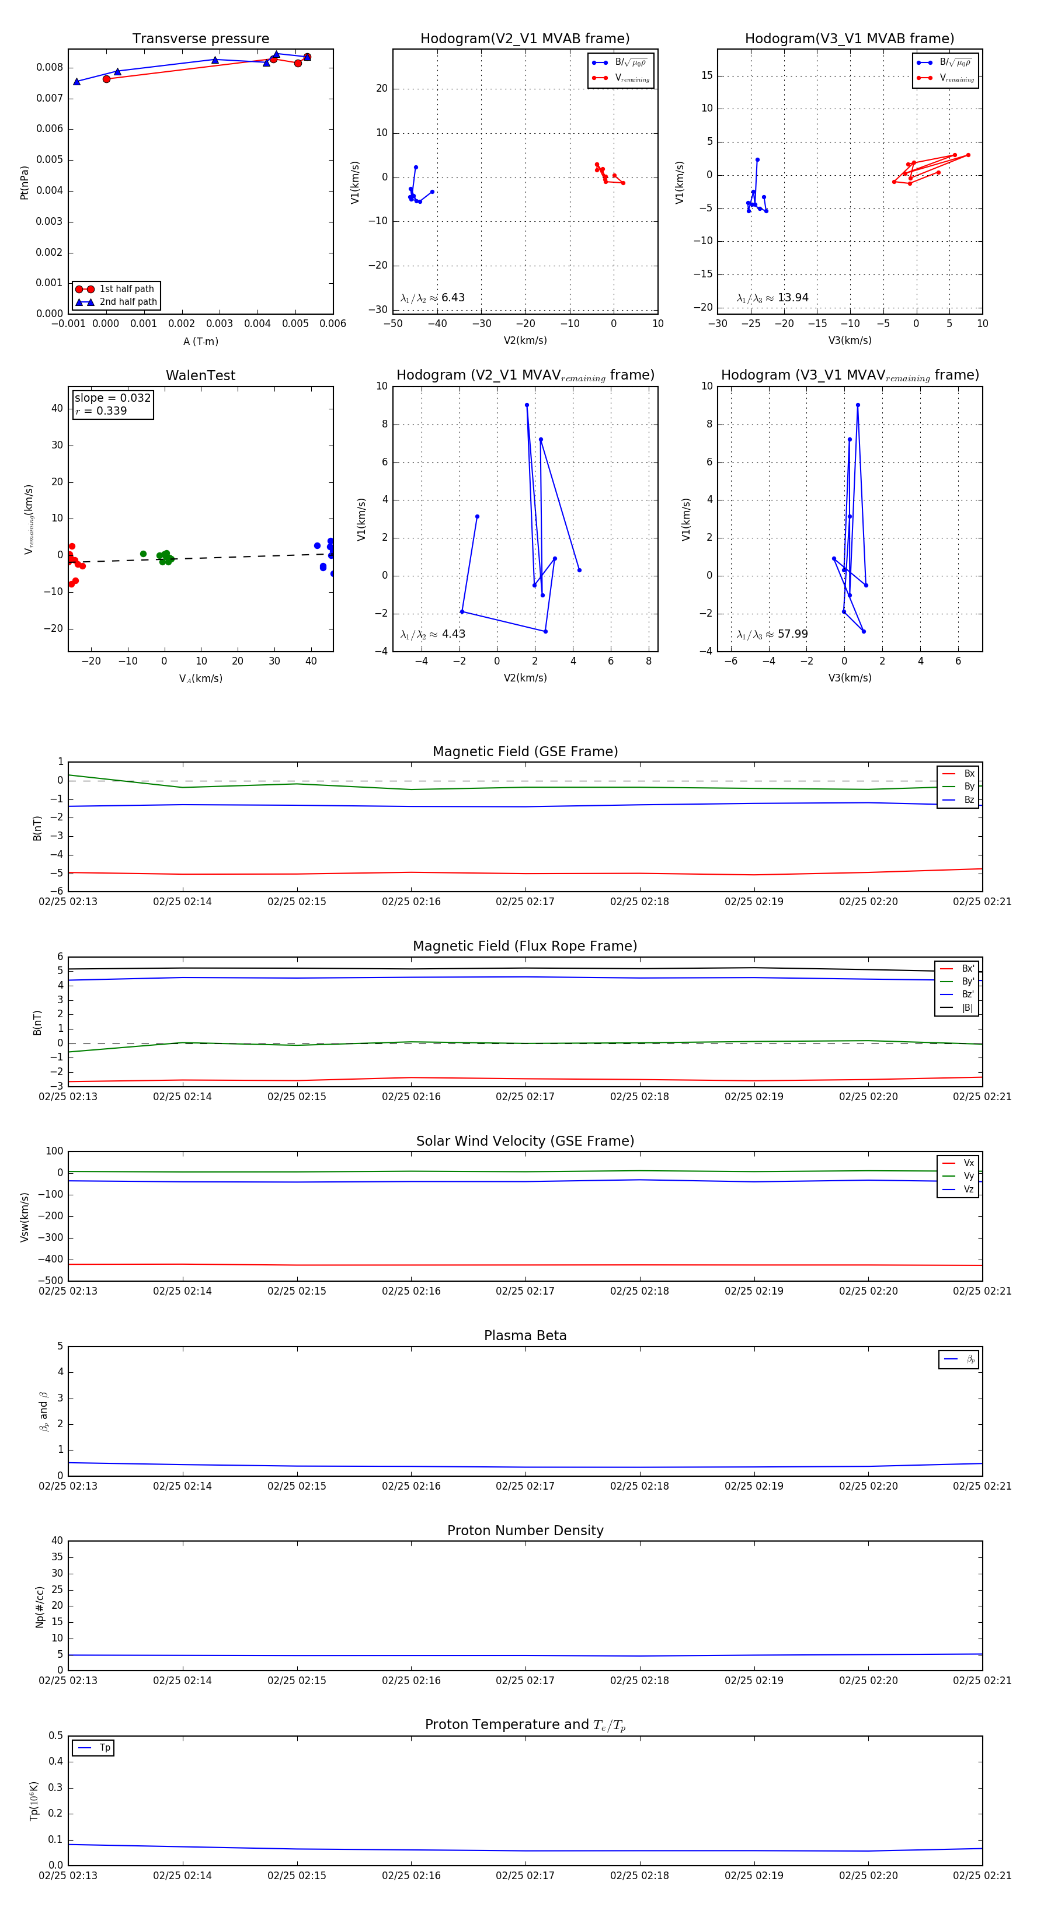Click 'V2(km/s)' label under V2_V1 MVAB hodogram
The height and width of the screenshot is (1927, 1051).
click(525, 341)
